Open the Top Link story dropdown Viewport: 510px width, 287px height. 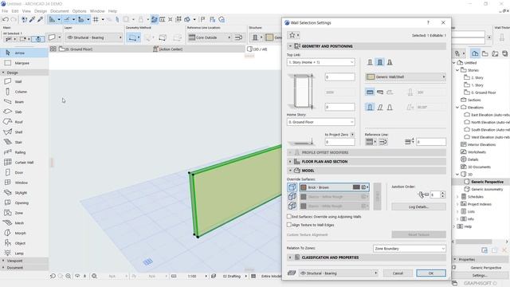[320, 62]
